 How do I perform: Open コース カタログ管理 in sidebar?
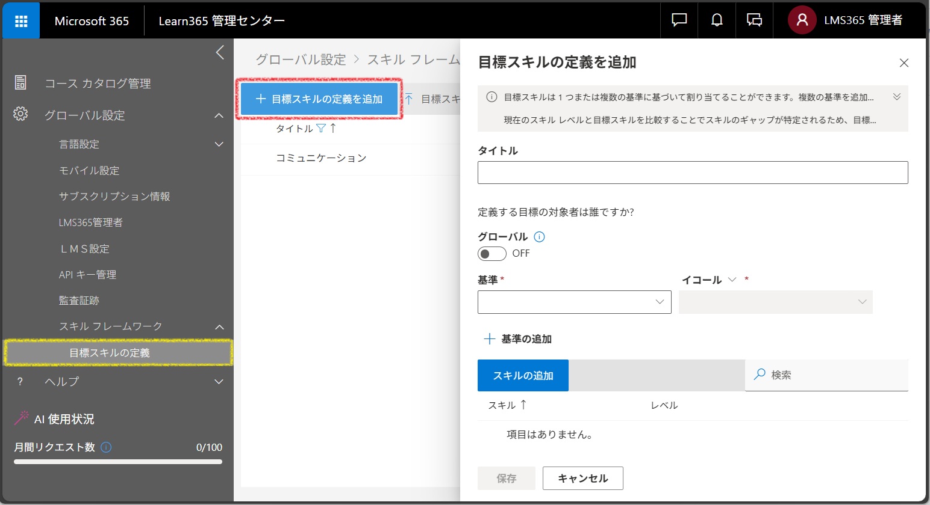click(98, 84)
